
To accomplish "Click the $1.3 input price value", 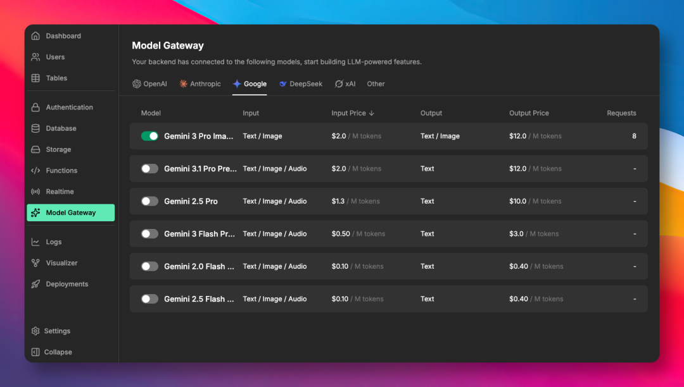I will [x=338, y=201].
